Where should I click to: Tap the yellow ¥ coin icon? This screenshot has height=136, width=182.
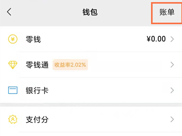tap(13, 39)
